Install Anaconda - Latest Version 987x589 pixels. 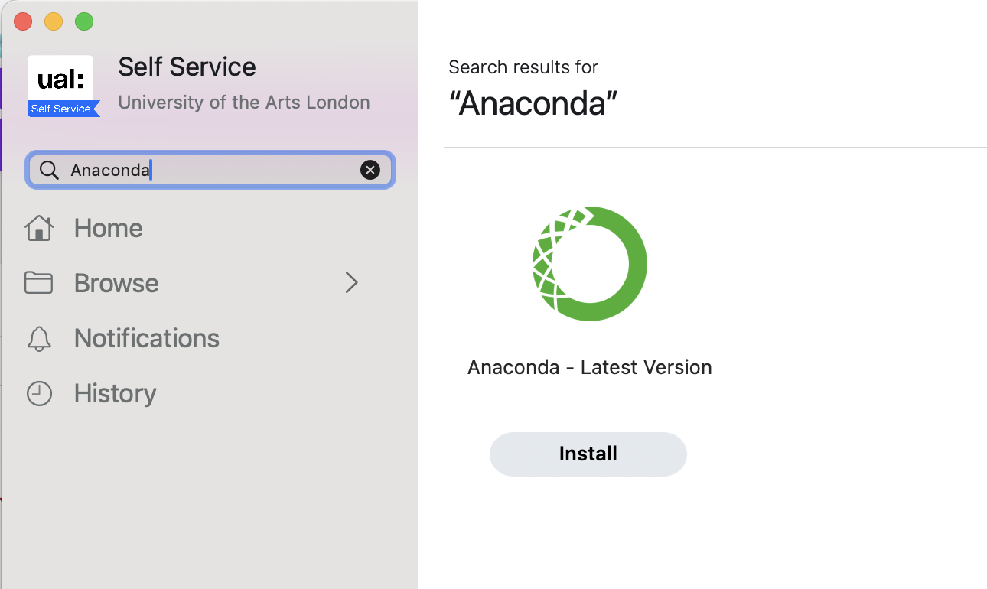click(x=588, y=454)
